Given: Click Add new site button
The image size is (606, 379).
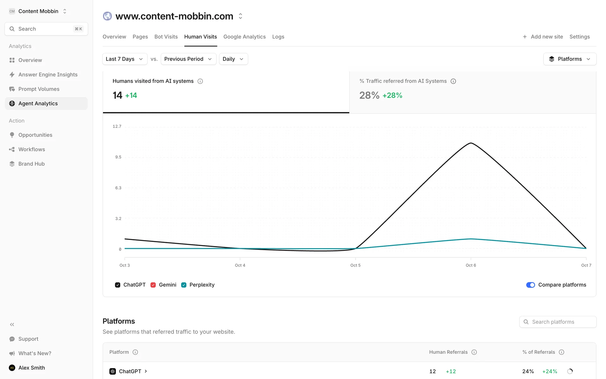Looking at the screenshot, I should [543, 37].
